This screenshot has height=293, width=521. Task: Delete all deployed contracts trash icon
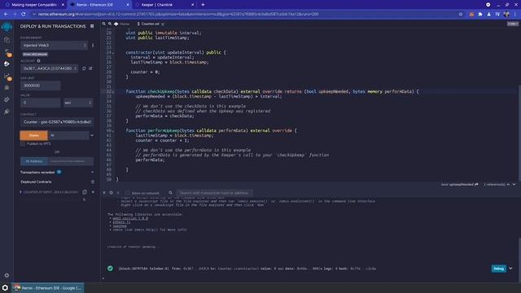tap(93, 181)
